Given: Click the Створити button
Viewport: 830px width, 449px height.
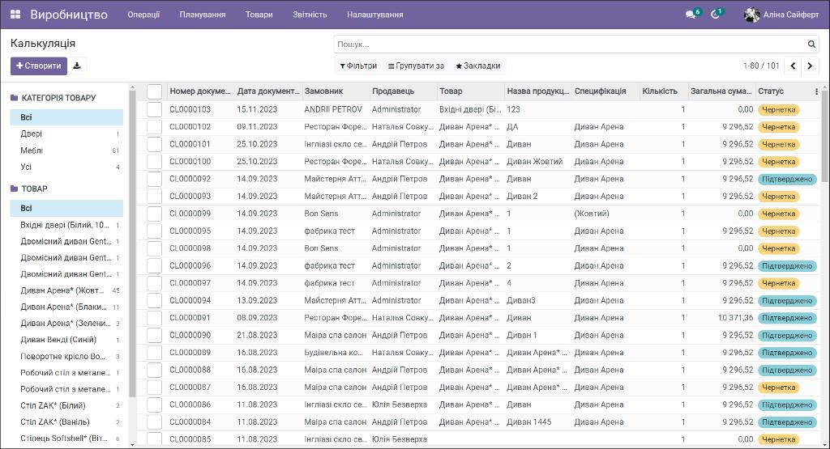Looking at the screenshot, I should click(x=39, y=66).
